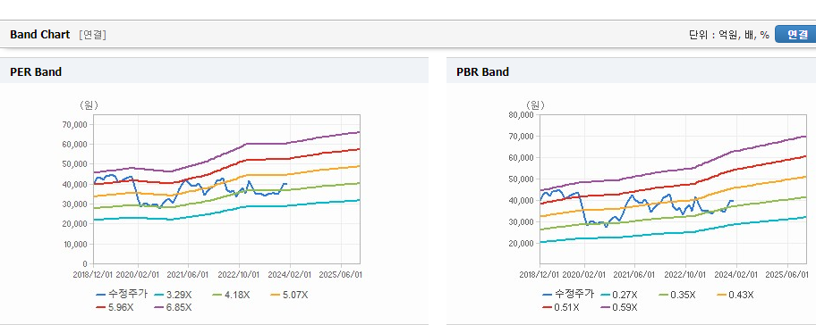The width and height of the screenshot is (816, 325).
Task: Click the (원) unit label on PER chart
Action: point(89,105)
